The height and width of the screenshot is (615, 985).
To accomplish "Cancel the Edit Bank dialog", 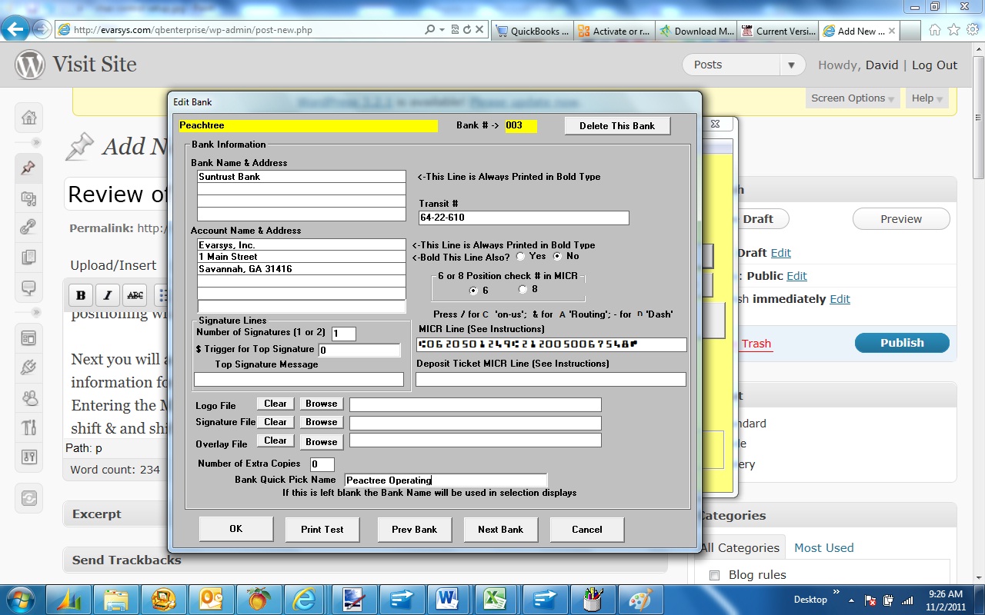I will click(x=587, y=529).
